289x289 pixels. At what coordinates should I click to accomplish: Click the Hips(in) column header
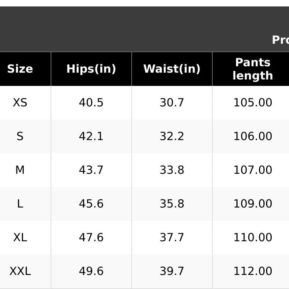click(x=91, y=69)
